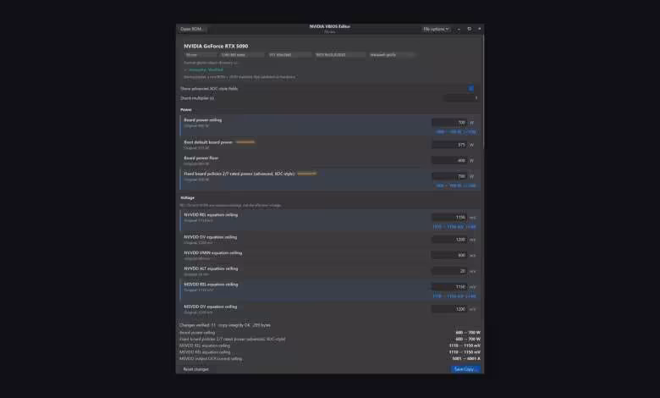Toggle Show advanced XOC-style fields checkbox
660x398 pixels.
point(470,88)
